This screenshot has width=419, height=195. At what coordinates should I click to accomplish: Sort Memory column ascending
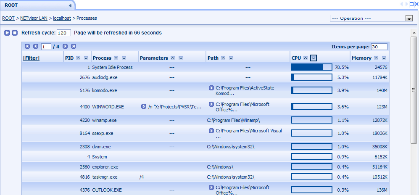coord(376,58)
